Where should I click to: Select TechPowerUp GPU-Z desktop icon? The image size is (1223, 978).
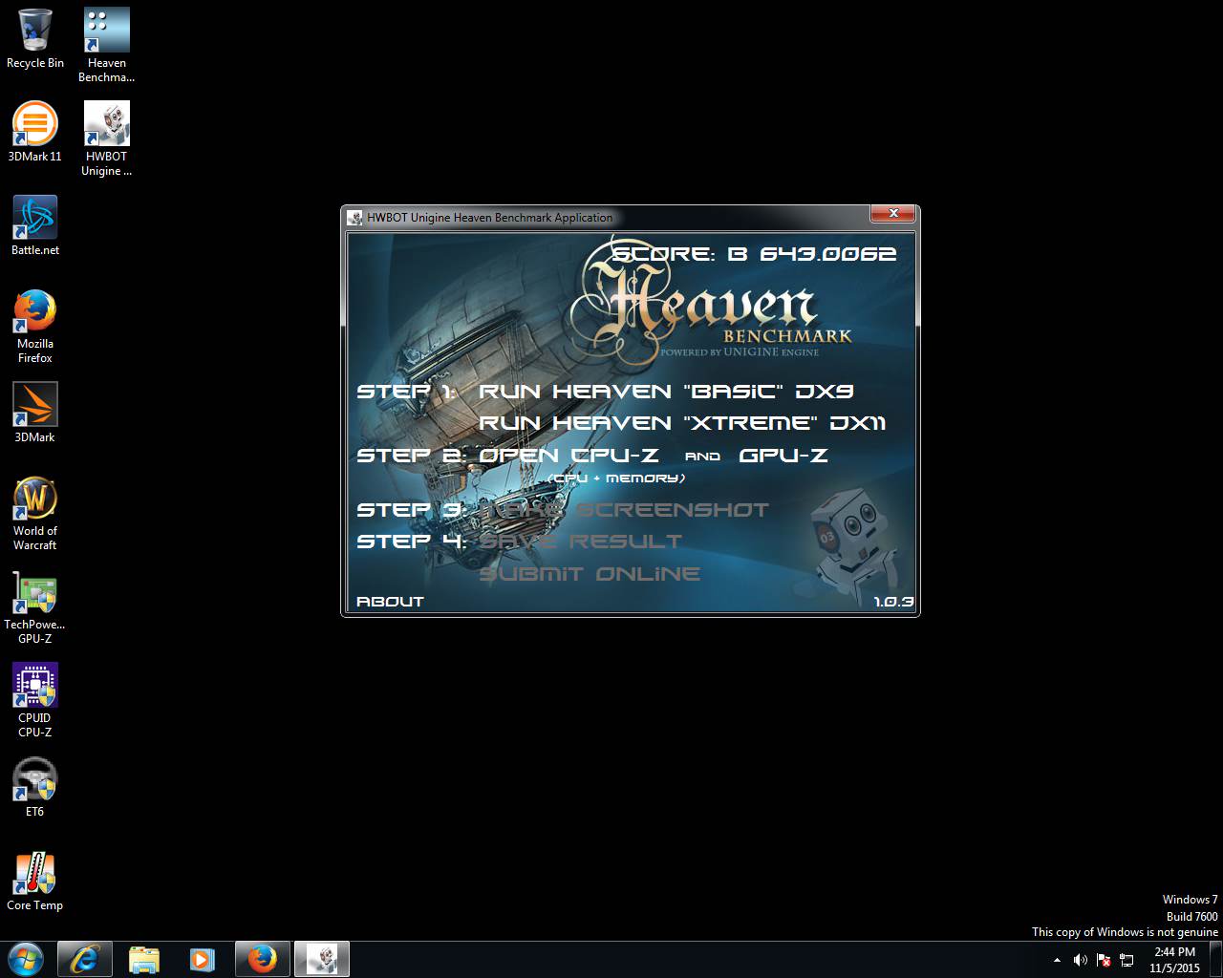(x=35, y=606)
